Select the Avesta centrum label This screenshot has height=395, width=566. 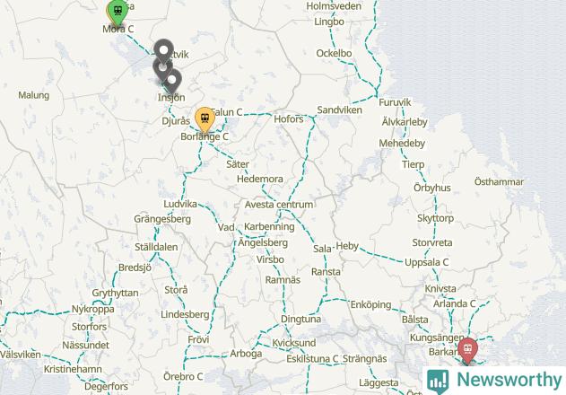[x=279, y=205]
